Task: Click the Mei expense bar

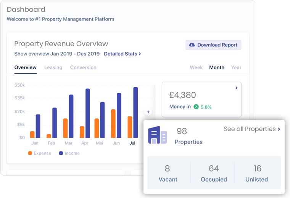Action: (97, 128)
